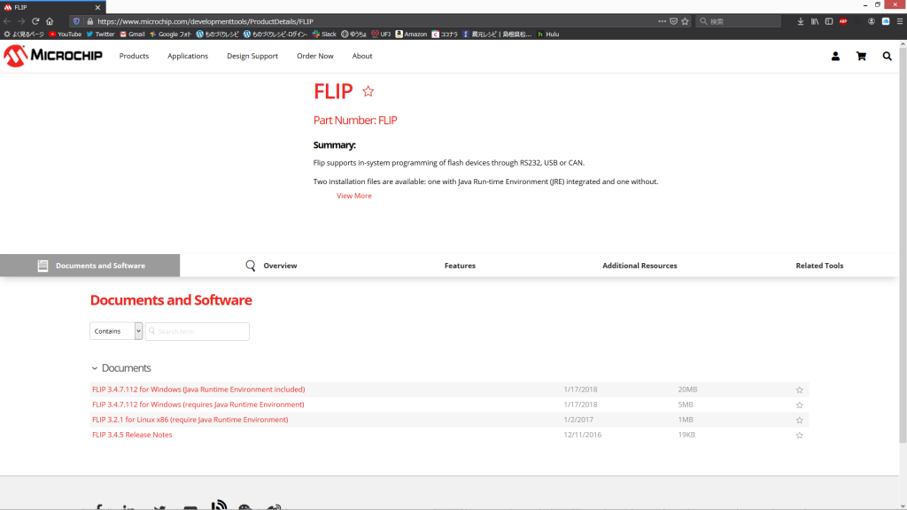Star the FLIP 3.4.5 Release Notes row
This screenshot has height=510, width=907.
[x=800, y=435]
